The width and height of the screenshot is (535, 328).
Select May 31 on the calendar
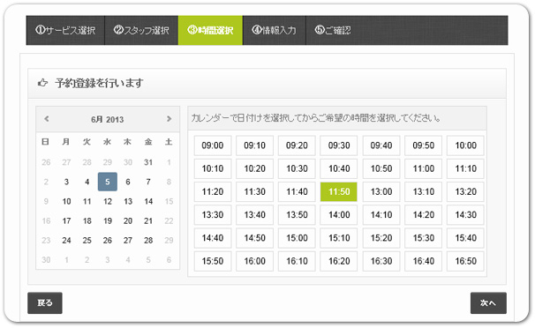pos(148,162)
